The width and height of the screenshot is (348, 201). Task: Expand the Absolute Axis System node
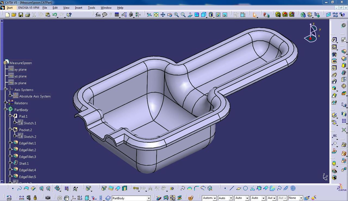10,96
